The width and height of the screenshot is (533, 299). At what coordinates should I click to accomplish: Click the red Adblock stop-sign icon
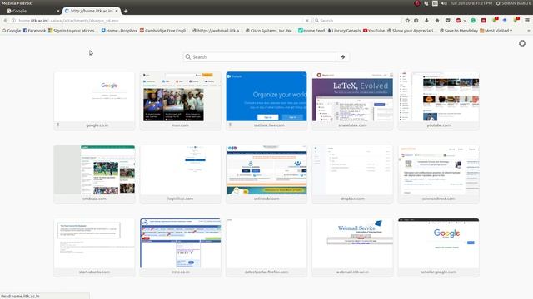coord(458,20)
